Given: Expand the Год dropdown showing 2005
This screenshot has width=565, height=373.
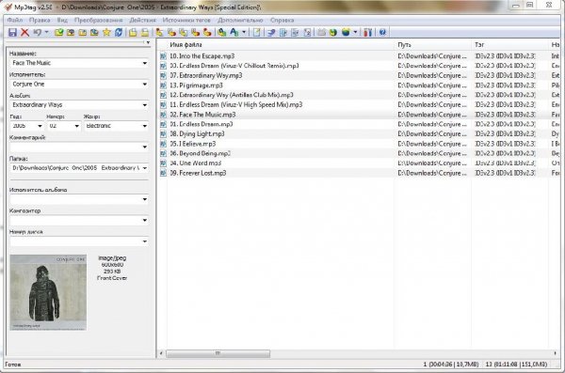Looking at the screenshot, I should (x=40, y=126).
